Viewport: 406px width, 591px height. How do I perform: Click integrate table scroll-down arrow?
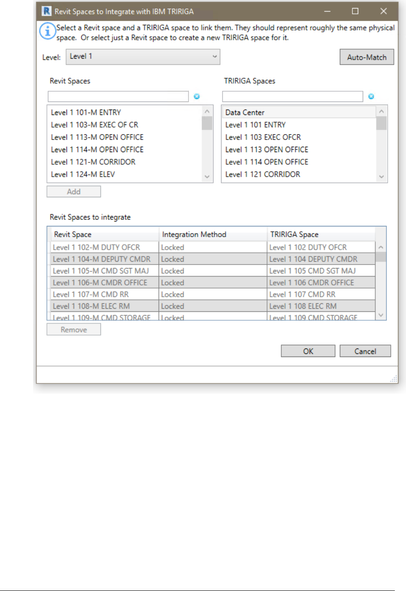(381, 315)
